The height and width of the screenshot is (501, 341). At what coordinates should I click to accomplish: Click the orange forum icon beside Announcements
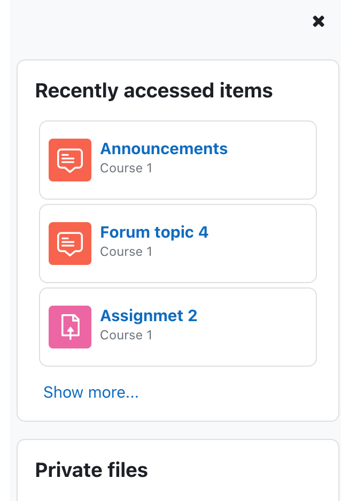pos(70,160)
